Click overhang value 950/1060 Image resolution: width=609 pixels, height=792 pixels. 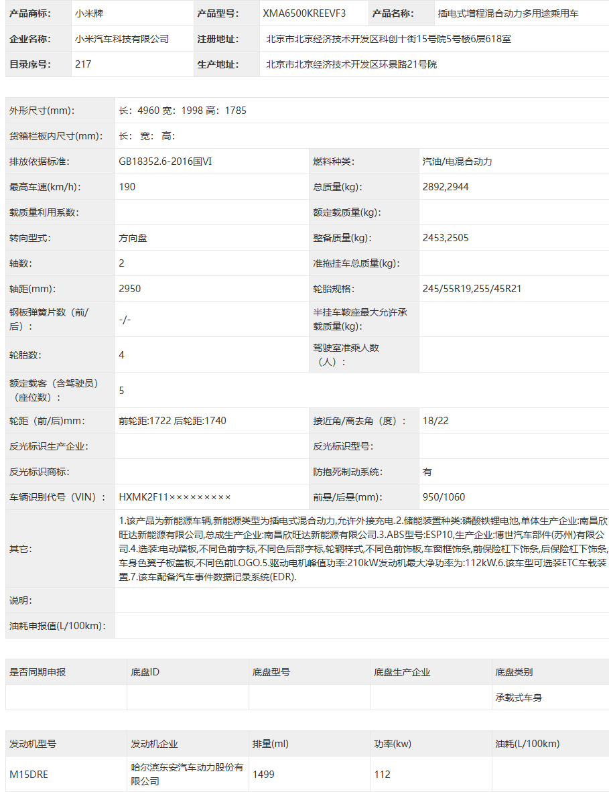point(444,497)
